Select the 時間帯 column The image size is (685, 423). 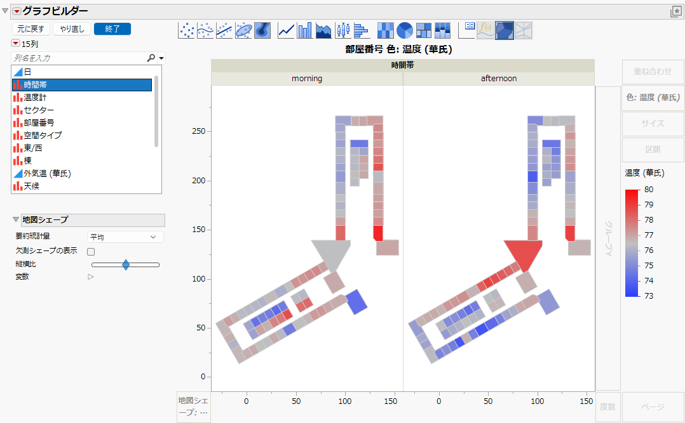coord(82,84)
